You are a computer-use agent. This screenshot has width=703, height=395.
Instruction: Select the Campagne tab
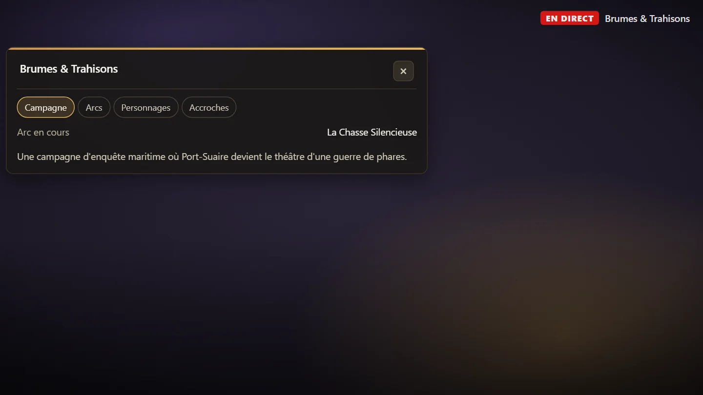(x=46, y=107)
